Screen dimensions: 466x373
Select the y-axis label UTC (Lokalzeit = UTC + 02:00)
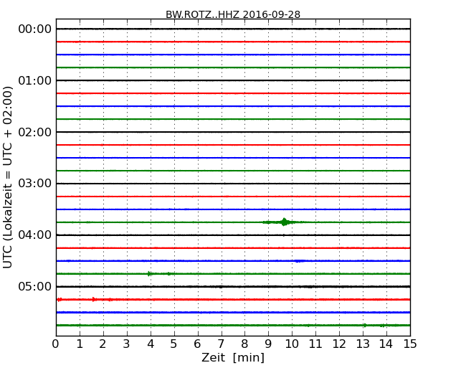[x=8, y=177]
